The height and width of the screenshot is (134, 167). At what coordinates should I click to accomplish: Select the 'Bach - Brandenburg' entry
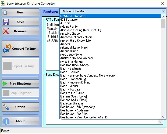(x=110, y=79)
